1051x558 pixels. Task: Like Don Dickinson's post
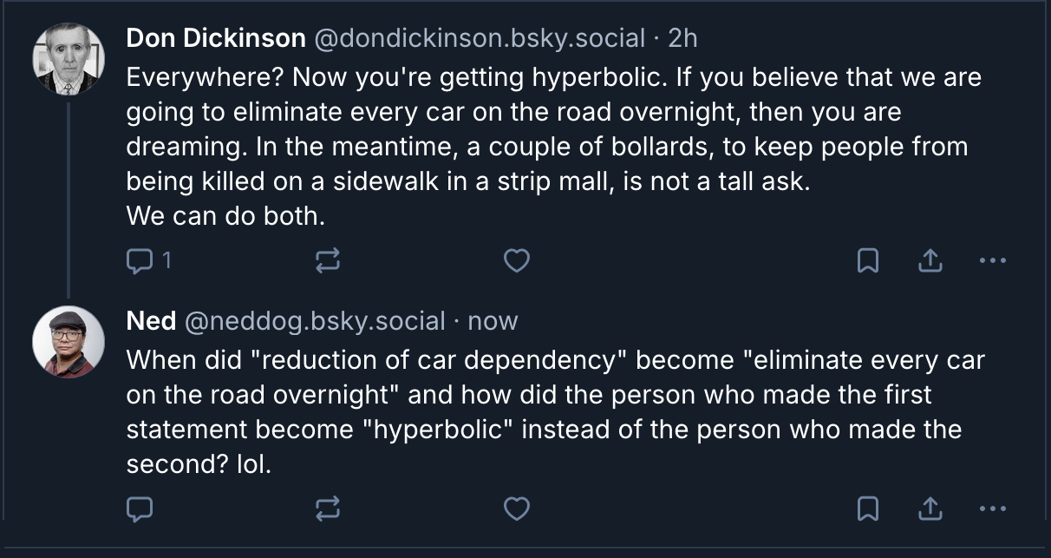pos(517,259)
